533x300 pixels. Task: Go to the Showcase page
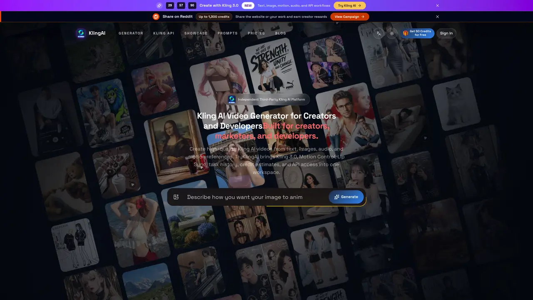click(196, 33)
